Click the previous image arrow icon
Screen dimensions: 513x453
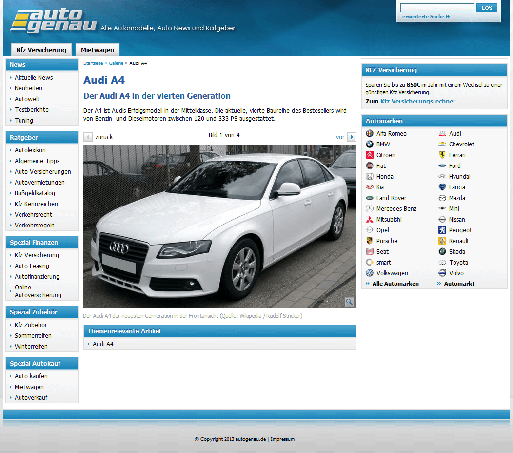point(88,137)
